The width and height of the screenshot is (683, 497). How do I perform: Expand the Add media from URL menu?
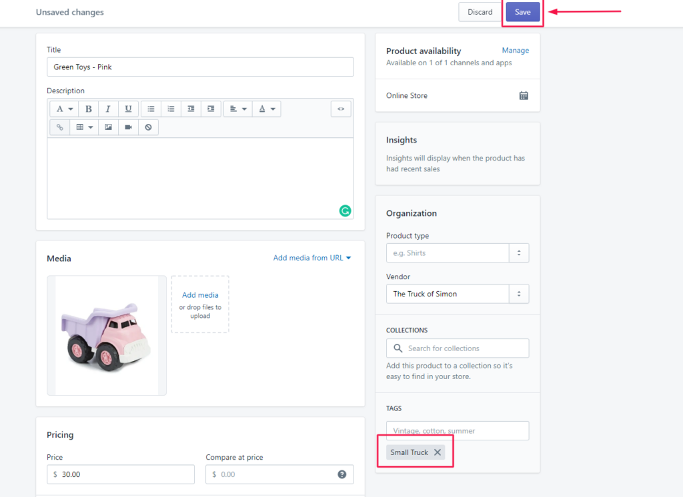coord(312,258)
